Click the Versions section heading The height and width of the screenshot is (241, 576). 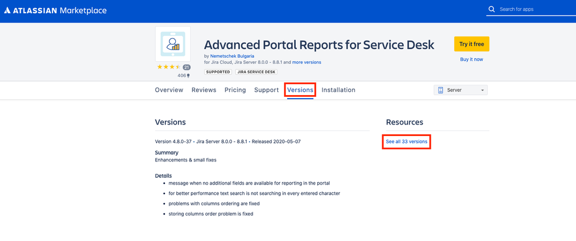coord(171,122)
